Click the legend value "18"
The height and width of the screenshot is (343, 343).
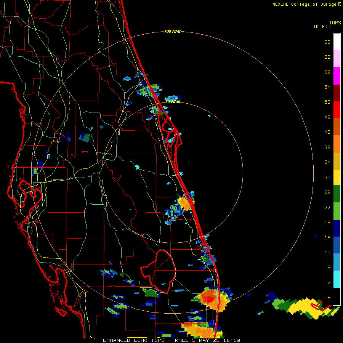327,223
